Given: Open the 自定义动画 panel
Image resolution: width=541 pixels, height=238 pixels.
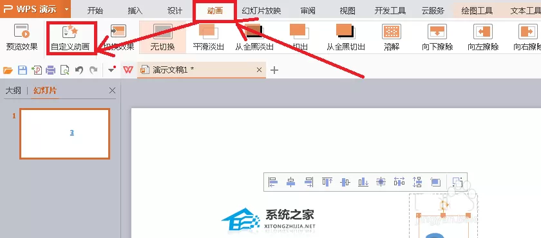Looking at the screenshot, I should [x=70, y=37].
